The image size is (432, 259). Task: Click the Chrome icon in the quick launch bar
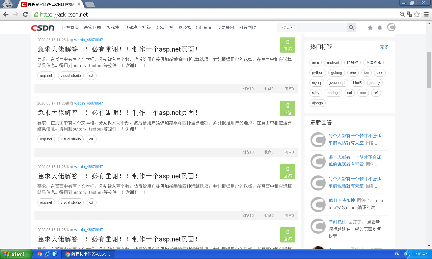(39, 254)
